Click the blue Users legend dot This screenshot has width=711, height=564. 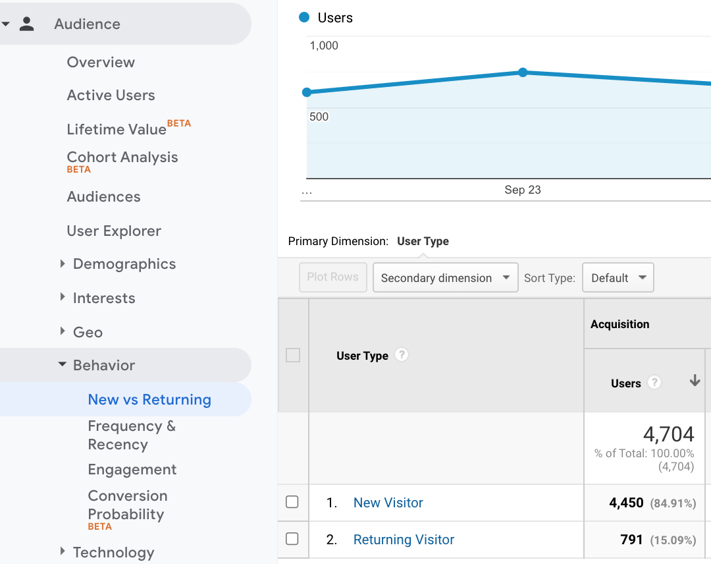point(304,18)
